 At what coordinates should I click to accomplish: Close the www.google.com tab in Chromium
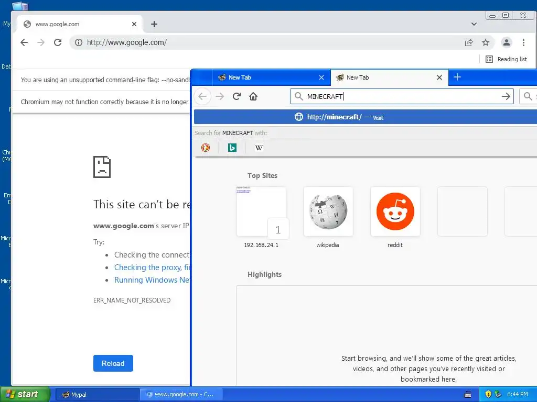[134, 24]
